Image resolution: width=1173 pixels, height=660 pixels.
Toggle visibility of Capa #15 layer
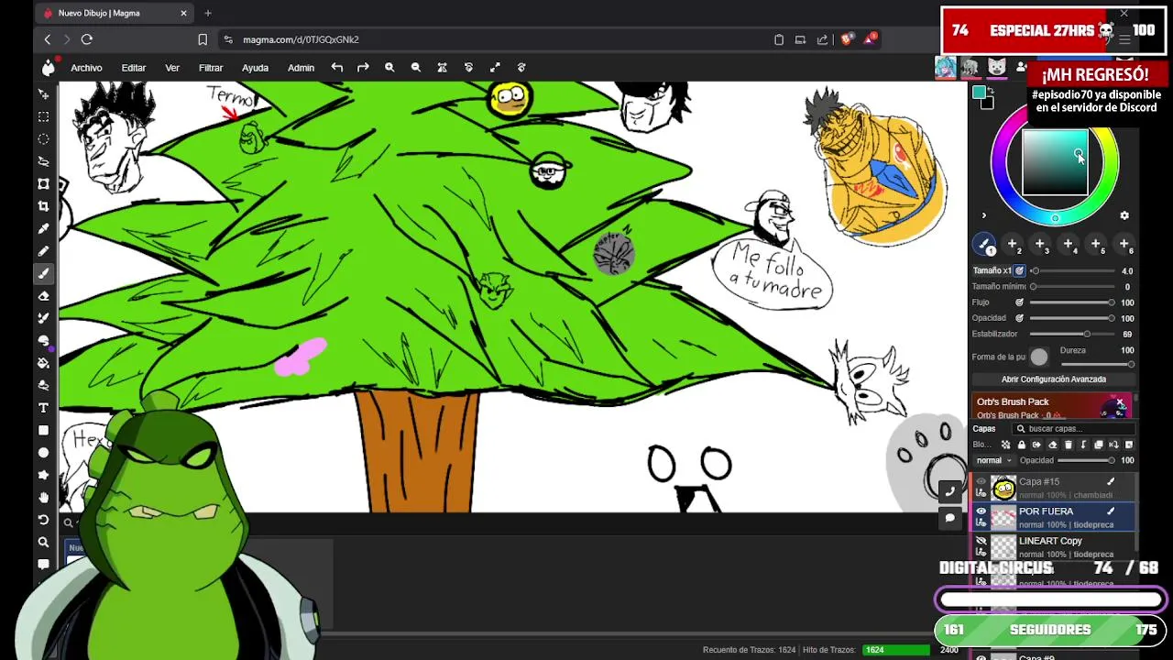[981, 482]
